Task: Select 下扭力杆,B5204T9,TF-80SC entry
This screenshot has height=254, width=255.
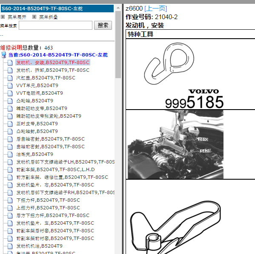Action: 48,200
